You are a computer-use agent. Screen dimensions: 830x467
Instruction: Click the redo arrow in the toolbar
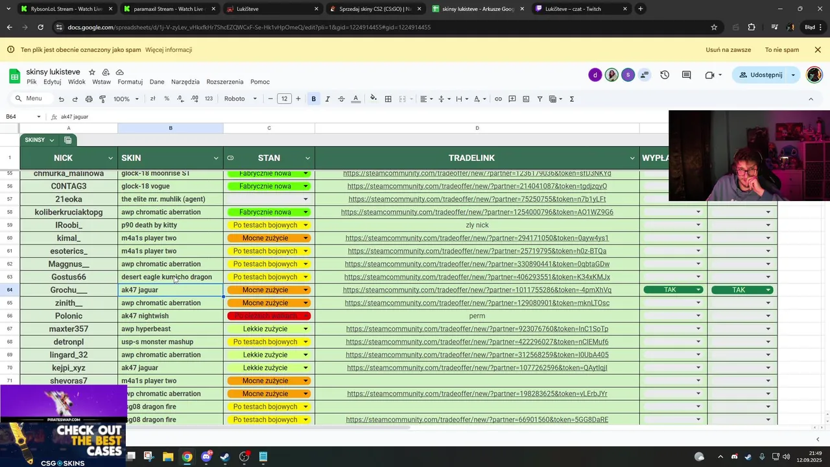click(x=75, y=99)
